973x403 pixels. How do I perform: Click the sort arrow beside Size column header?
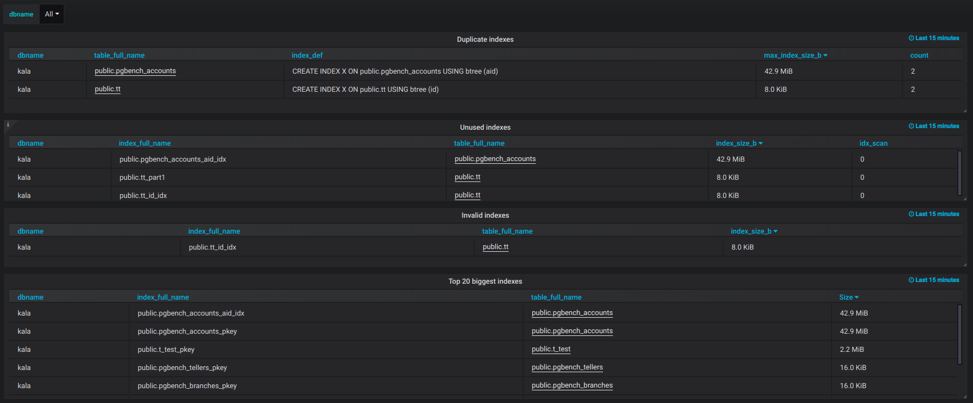856,297
